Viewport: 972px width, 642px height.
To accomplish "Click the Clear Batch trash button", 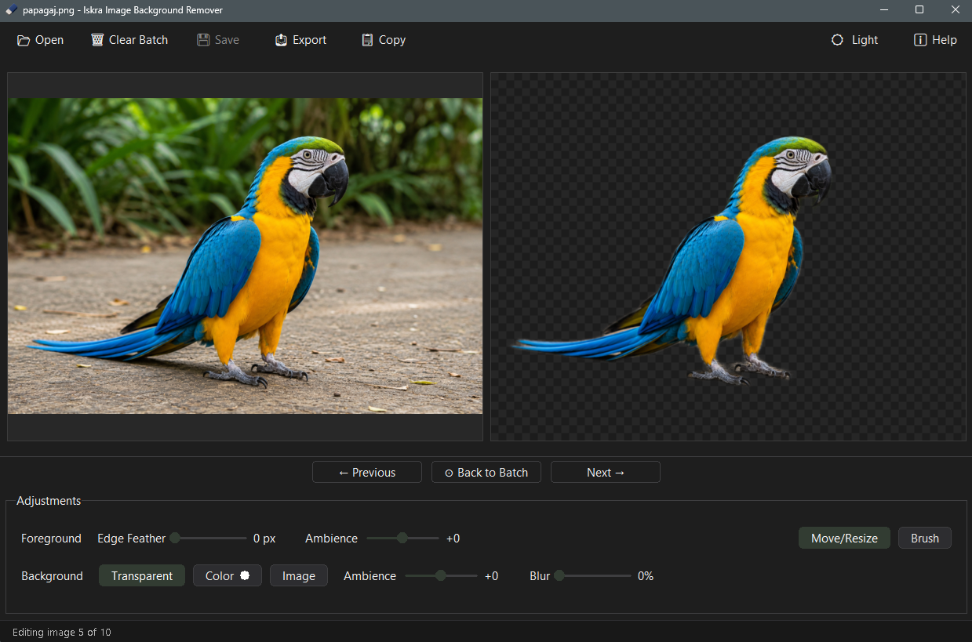I will [129, 40].
